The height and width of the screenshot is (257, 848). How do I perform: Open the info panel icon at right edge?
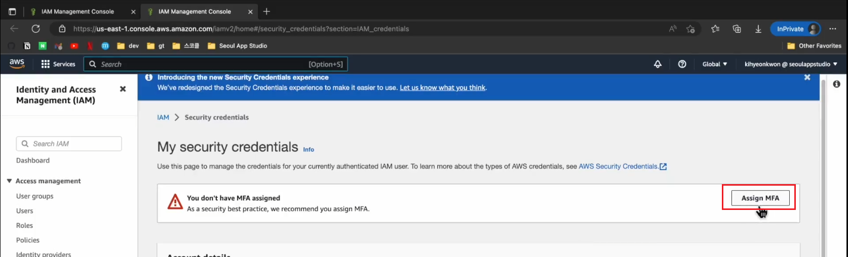click(x=836, y=84)
